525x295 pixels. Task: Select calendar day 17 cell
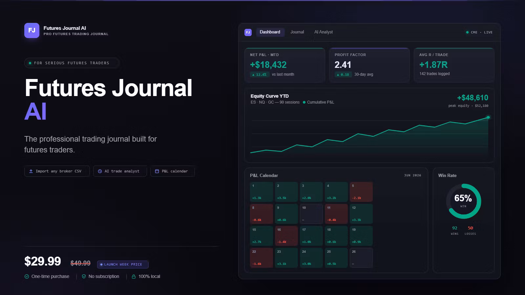click(311, 236)
